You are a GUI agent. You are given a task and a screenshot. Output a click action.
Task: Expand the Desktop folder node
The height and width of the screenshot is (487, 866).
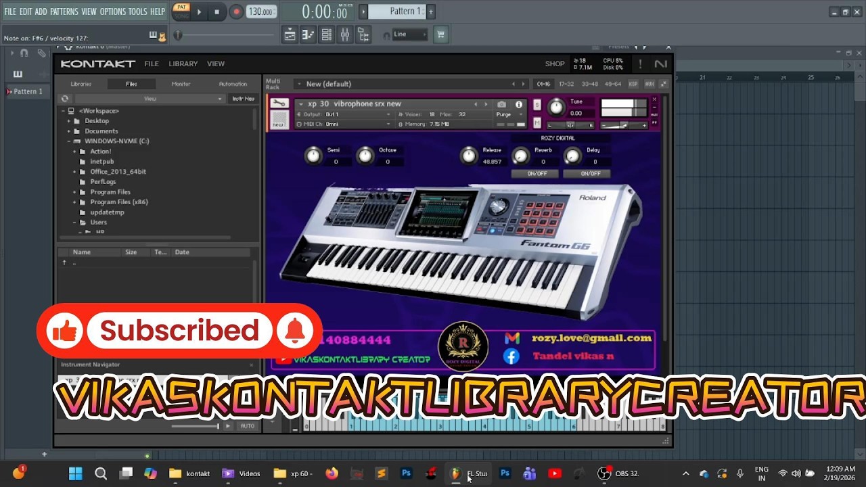69,121
